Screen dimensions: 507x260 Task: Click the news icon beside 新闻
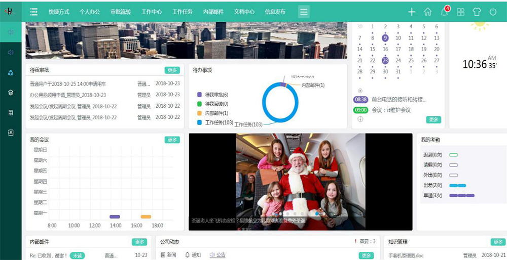163,255
